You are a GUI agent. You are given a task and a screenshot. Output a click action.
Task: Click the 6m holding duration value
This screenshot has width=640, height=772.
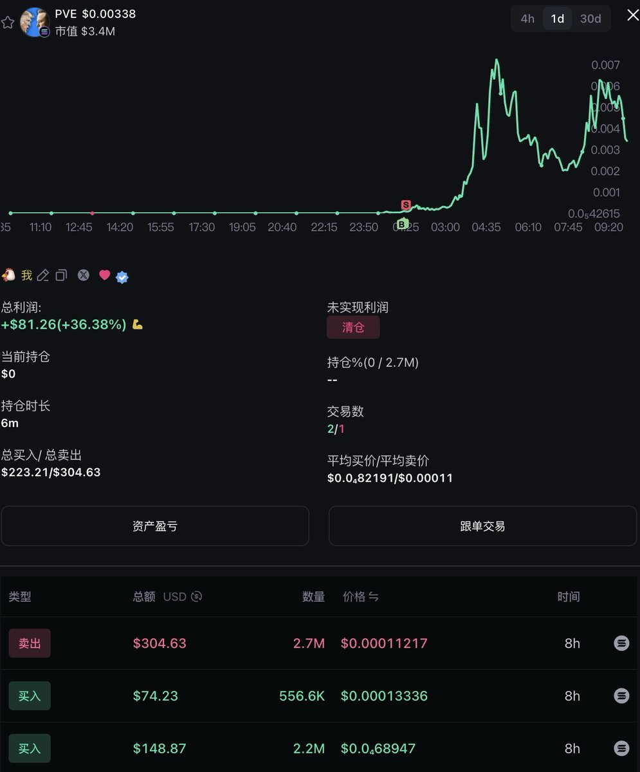click(10, 423)
